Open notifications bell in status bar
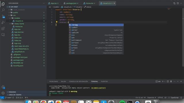The height and width of the screenshot is (103, 184). pyautogui.click(x=181, y=98)
